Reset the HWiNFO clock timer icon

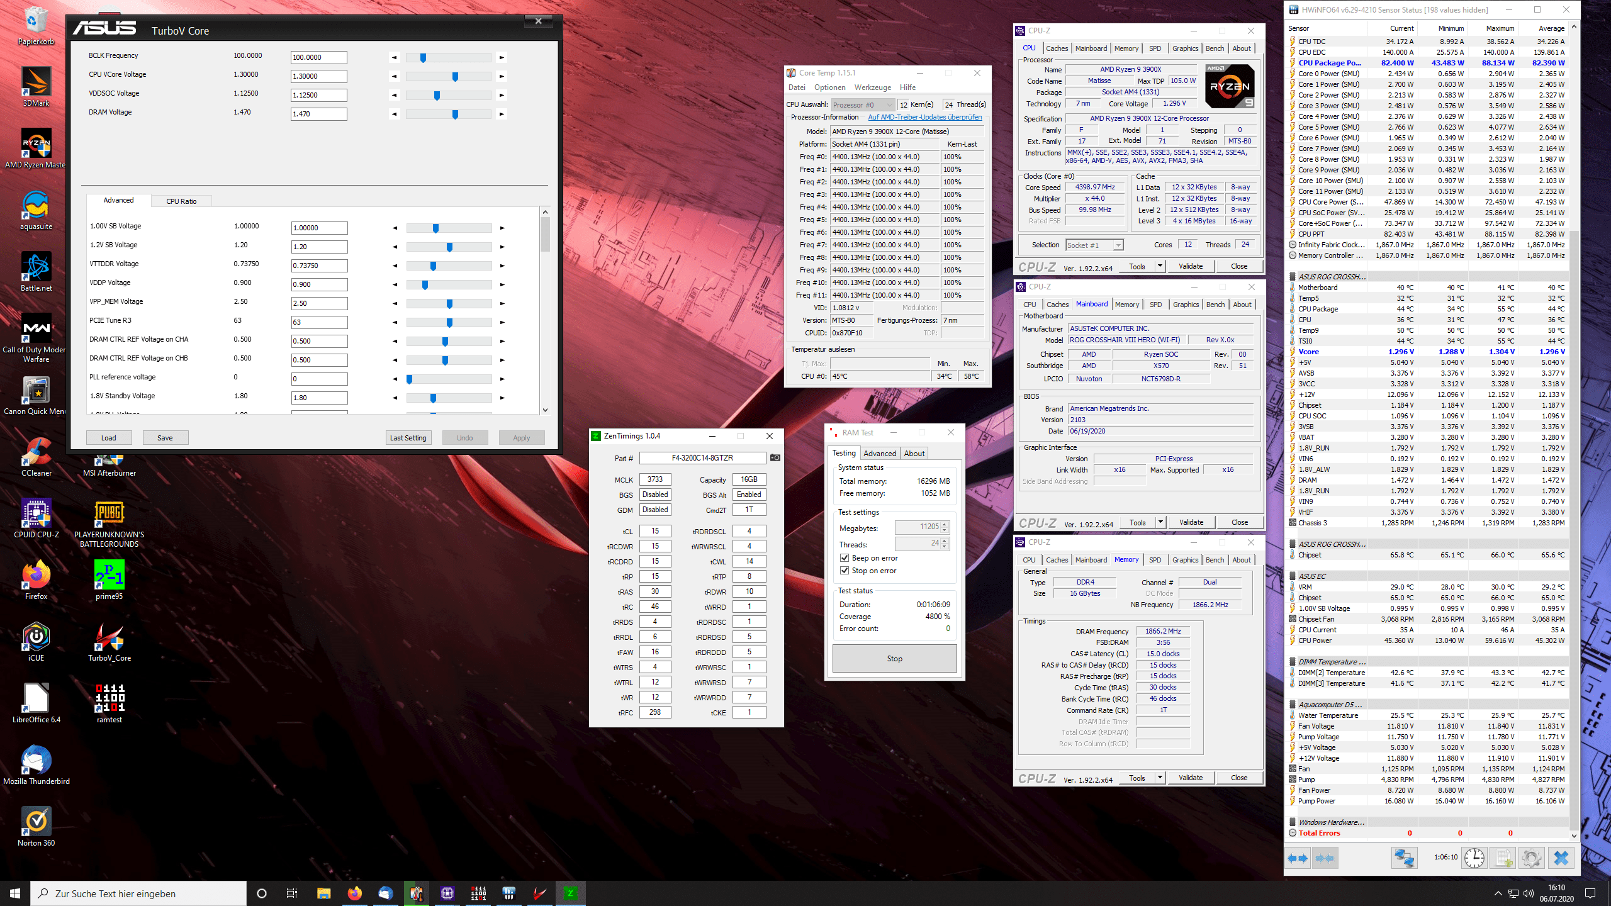point(1474,858)
